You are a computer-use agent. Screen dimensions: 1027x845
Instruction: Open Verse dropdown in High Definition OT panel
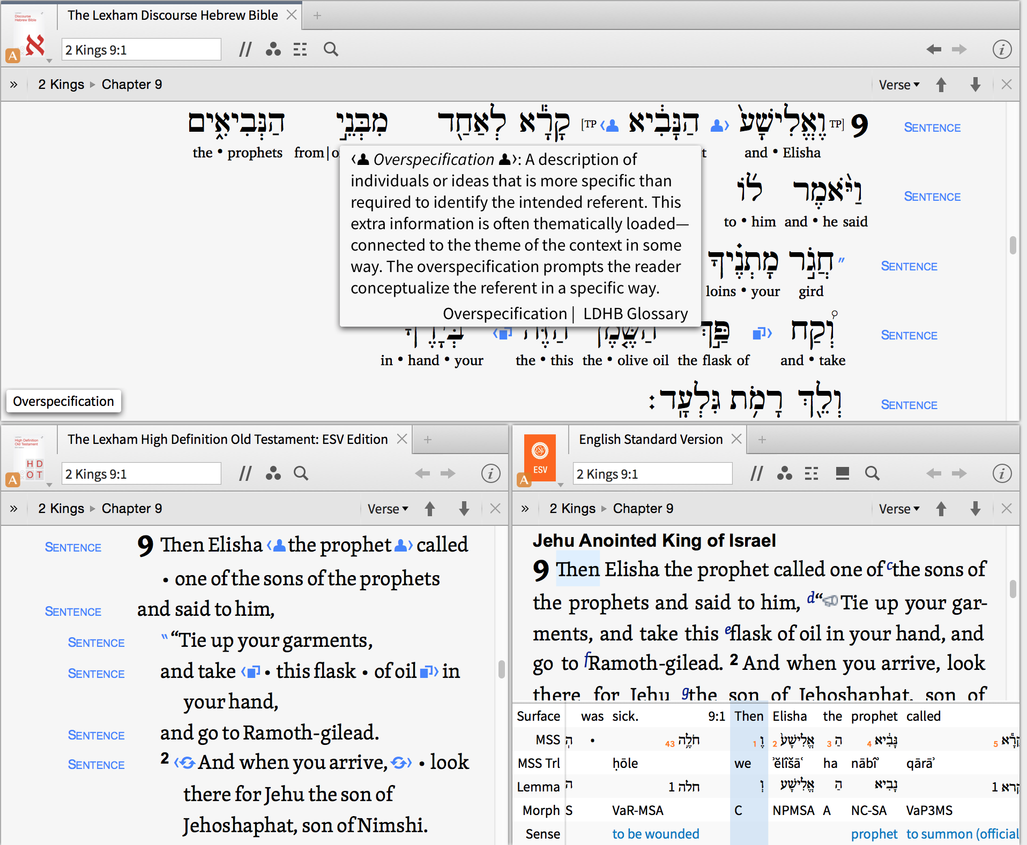point(388,509)
